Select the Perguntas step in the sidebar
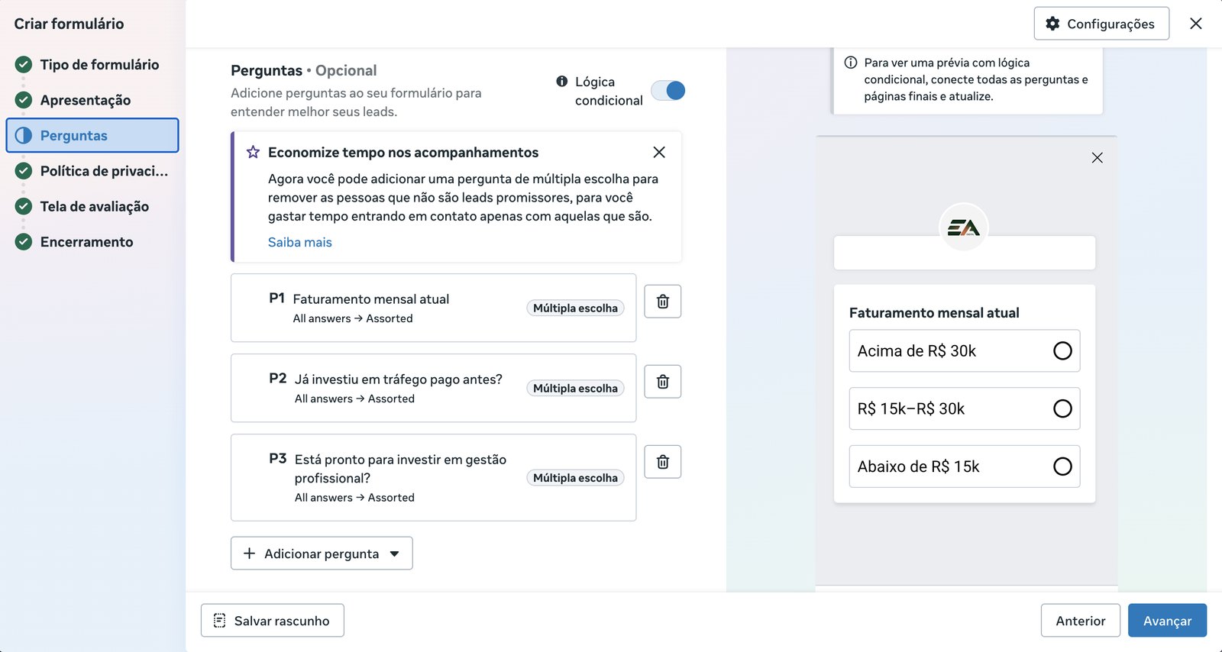 92,135
